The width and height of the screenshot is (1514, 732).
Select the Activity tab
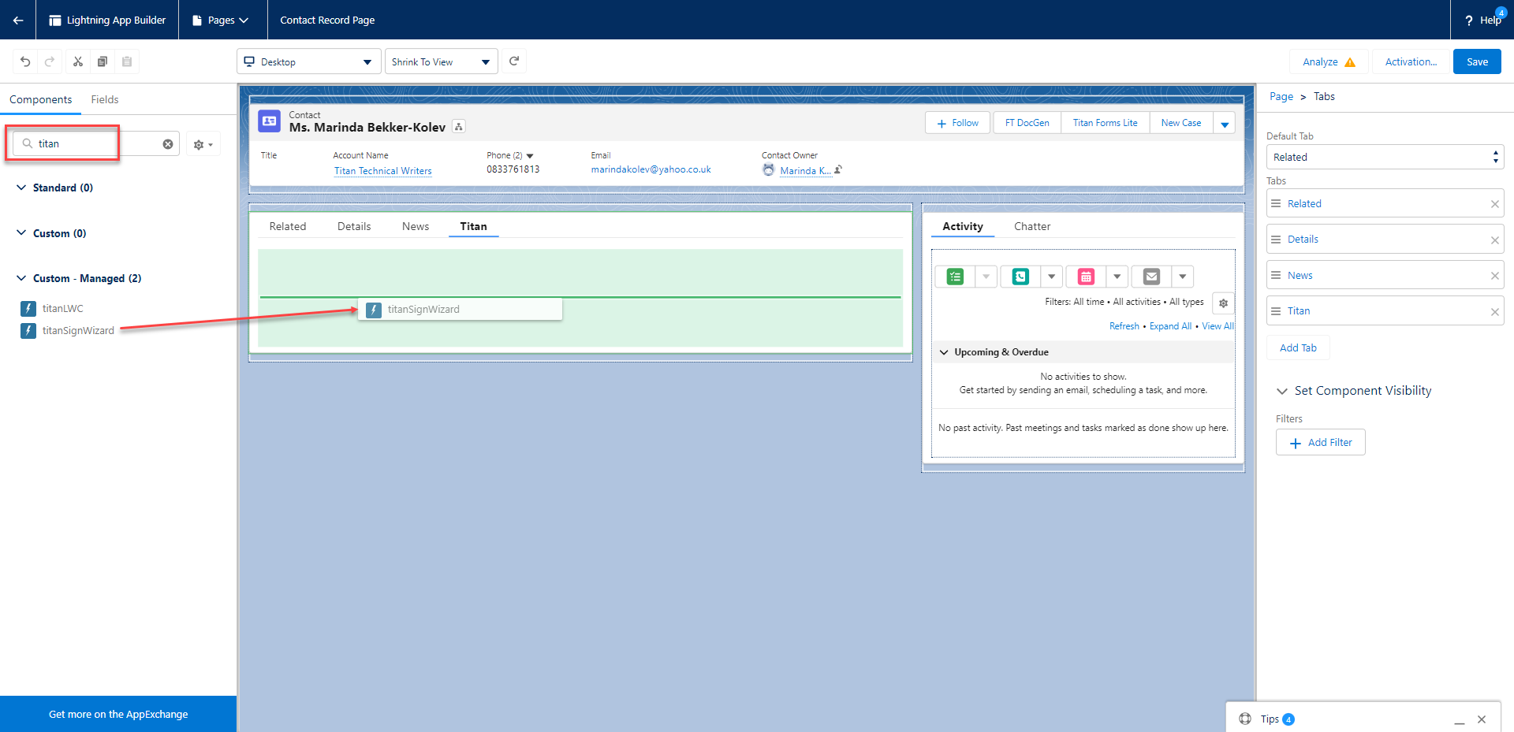[963, 226]
